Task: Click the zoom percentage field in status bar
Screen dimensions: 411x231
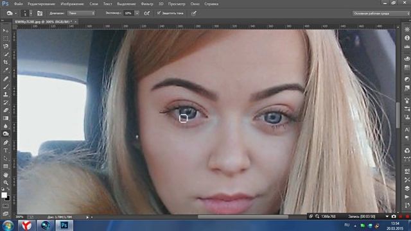Action: click(19, 217)
